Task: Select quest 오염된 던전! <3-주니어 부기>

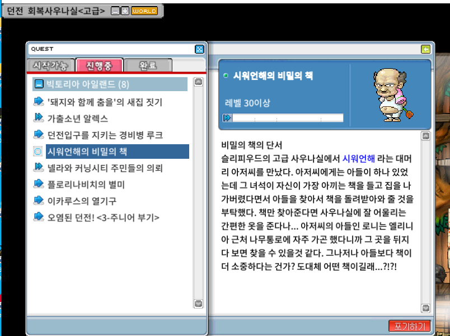Action: pos(104,217)
